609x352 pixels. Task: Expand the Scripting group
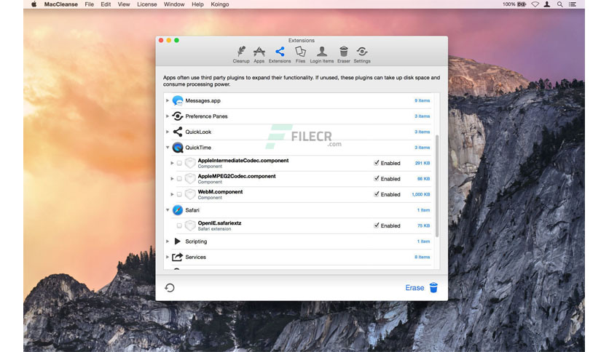[168, 241]
